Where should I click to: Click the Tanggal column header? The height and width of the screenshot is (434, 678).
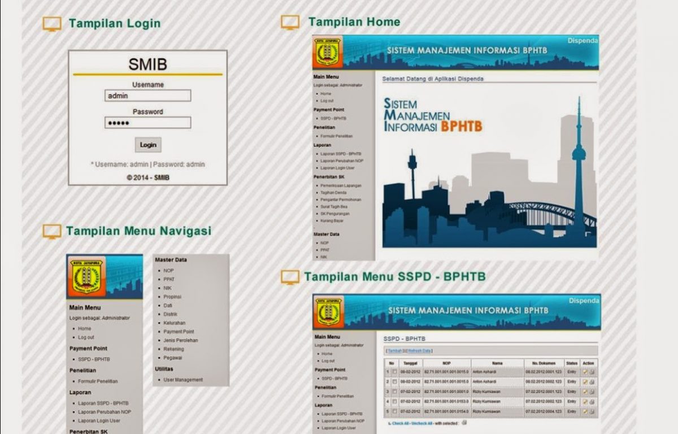[x=411, y=363]
